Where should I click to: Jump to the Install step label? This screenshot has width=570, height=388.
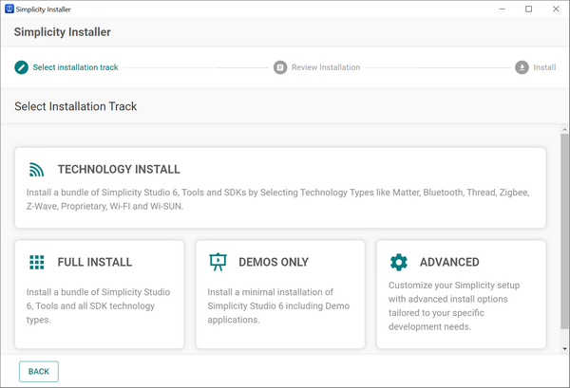544,67
